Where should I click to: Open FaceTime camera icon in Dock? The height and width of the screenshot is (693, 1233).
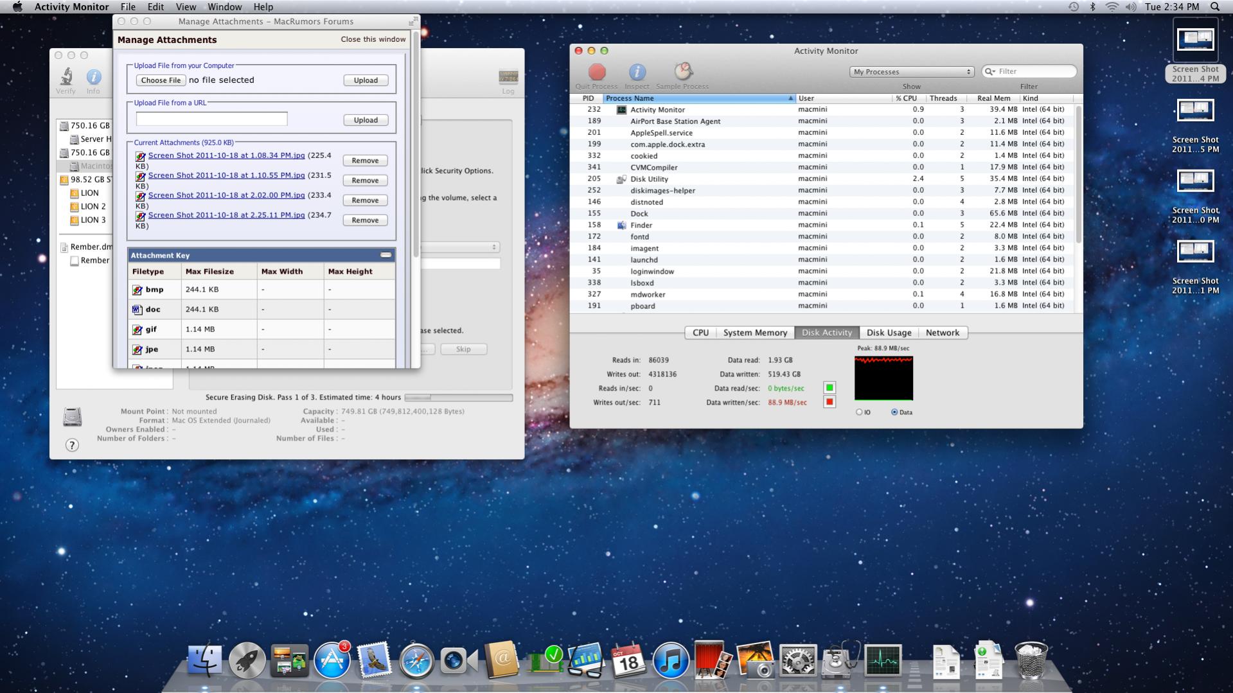[459, 661]
